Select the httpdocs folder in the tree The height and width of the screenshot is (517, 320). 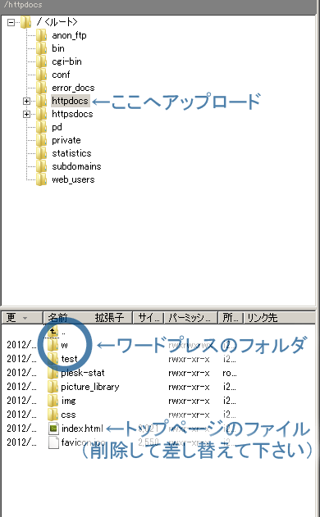[70, 101]
